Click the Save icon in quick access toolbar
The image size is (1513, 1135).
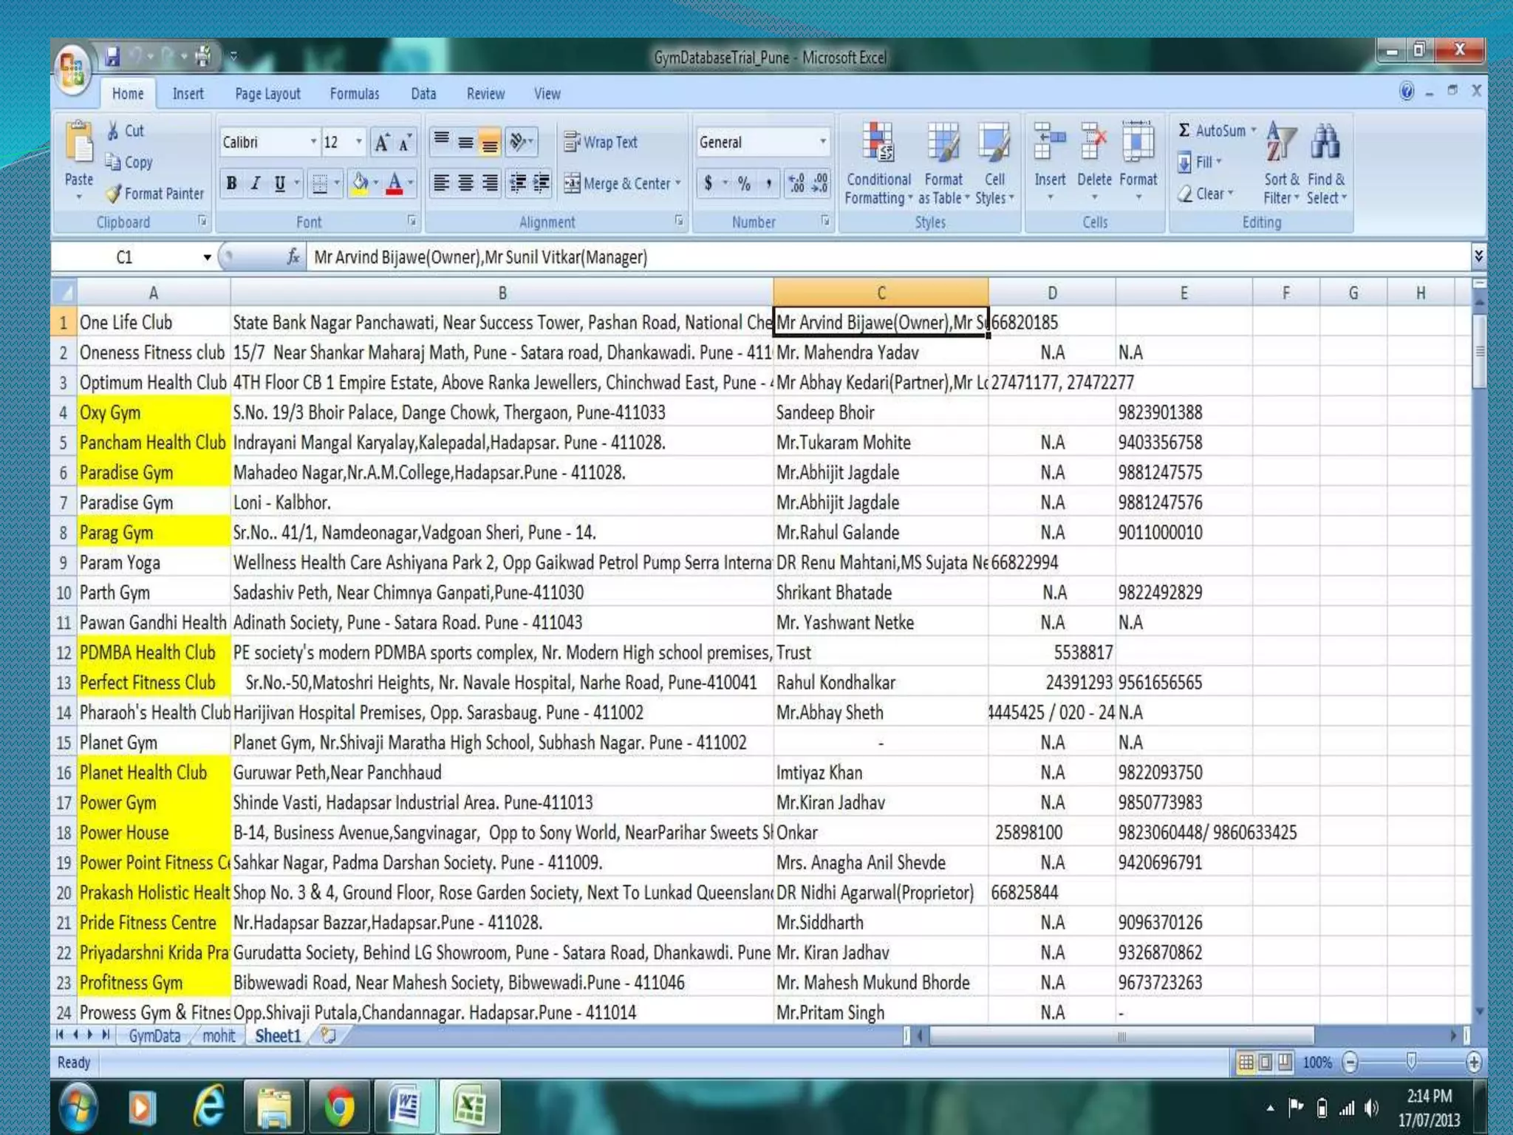(112, 56)
